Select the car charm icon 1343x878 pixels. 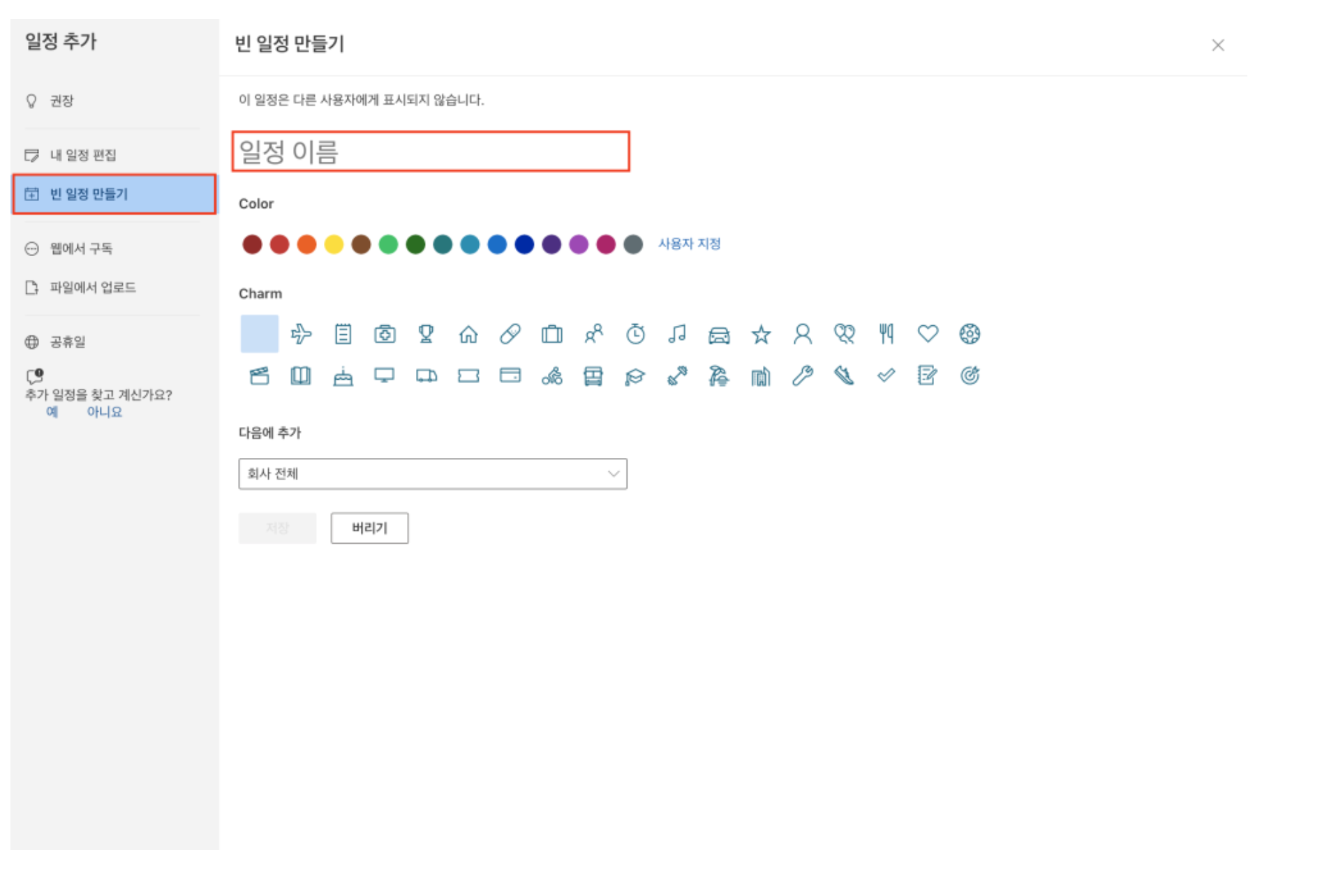click(x=719, y=335)
